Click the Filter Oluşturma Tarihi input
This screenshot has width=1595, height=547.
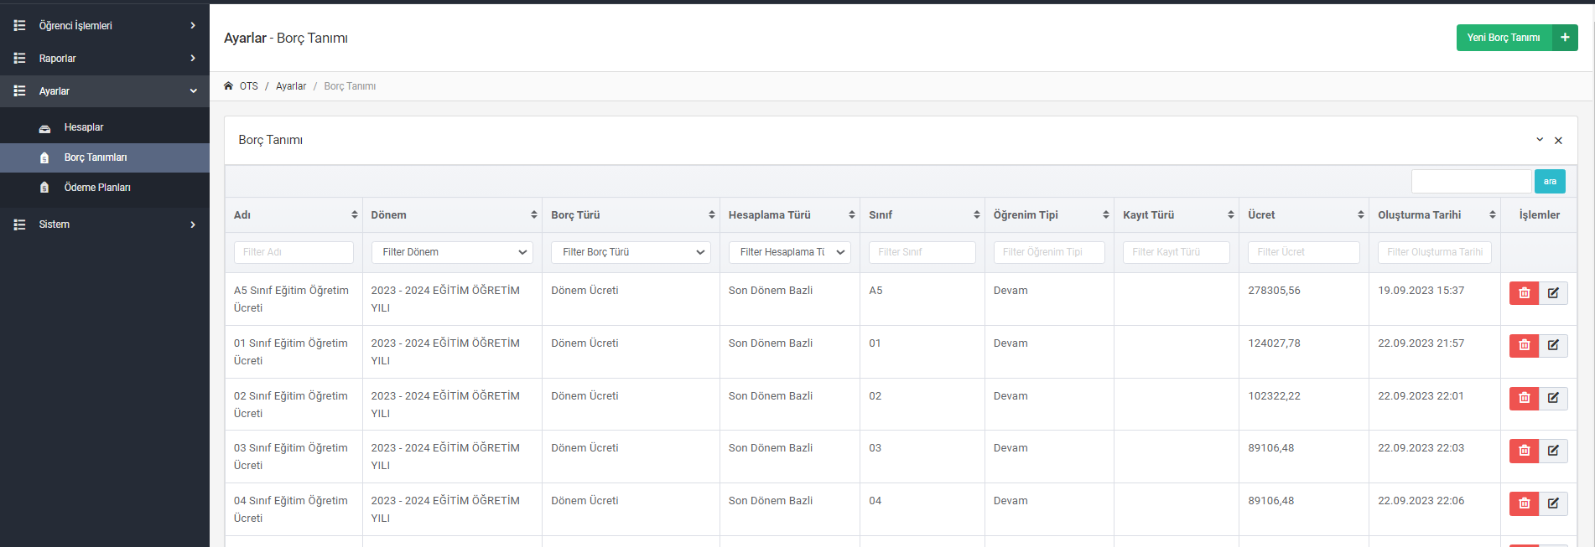1435,252
